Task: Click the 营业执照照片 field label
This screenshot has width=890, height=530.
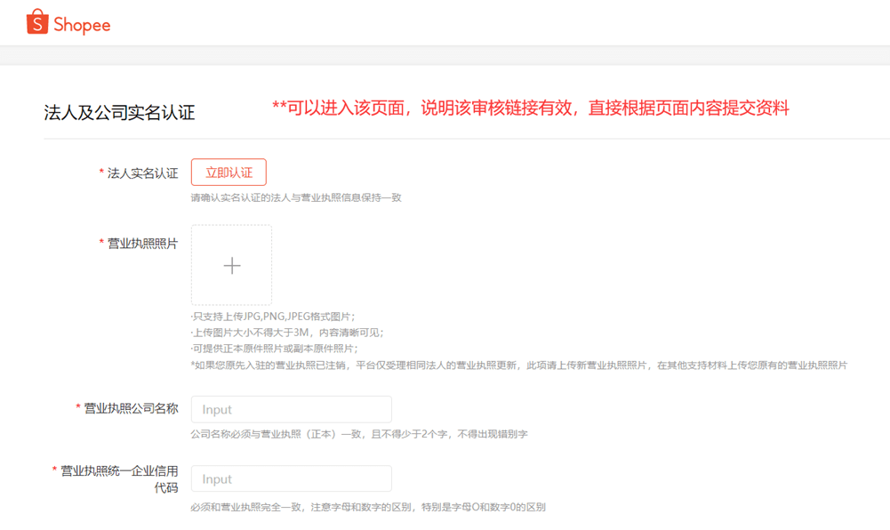Action: (145, 243)
